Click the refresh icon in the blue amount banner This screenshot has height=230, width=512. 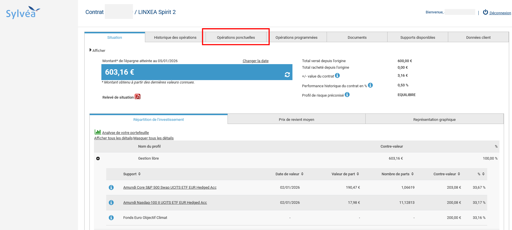287,75
